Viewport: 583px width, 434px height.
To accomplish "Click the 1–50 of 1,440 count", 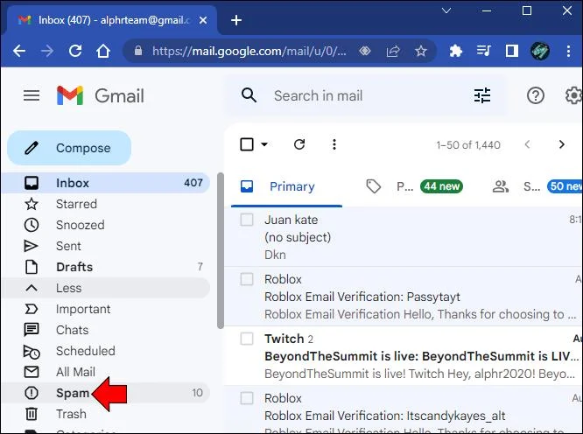I will [x=468, y=144].
